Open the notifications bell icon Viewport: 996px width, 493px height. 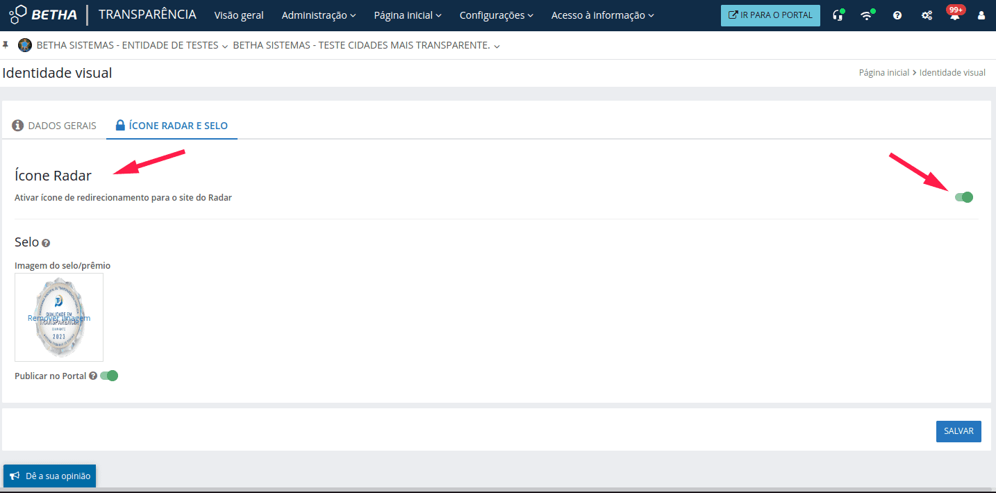point(955,15)
